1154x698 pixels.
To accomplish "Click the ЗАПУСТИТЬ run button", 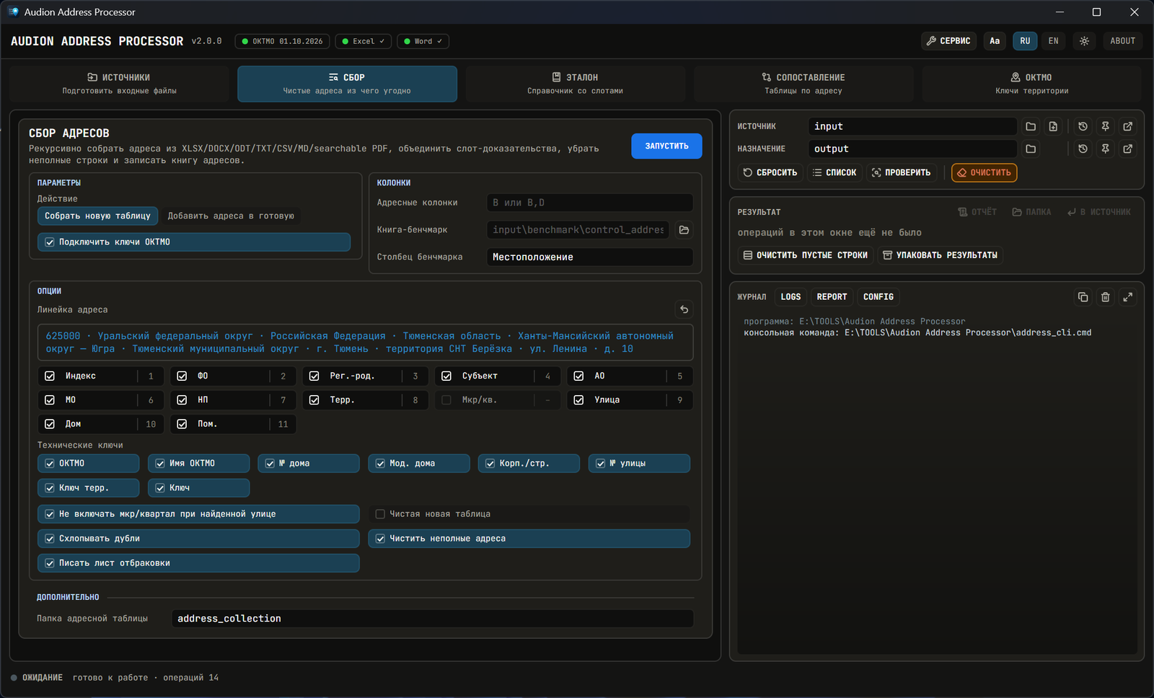I will tap(666, 146).
